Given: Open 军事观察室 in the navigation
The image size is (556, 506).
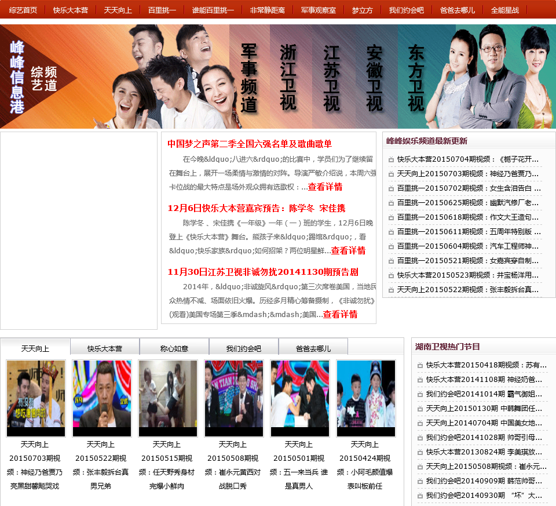Looking at the screenshot, I should pyautogui.click(x=319, y=10).
